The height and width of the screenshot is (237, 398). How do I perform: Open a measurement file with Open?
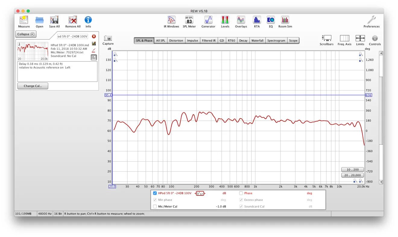pyautogui.click(x=39, y=22)
